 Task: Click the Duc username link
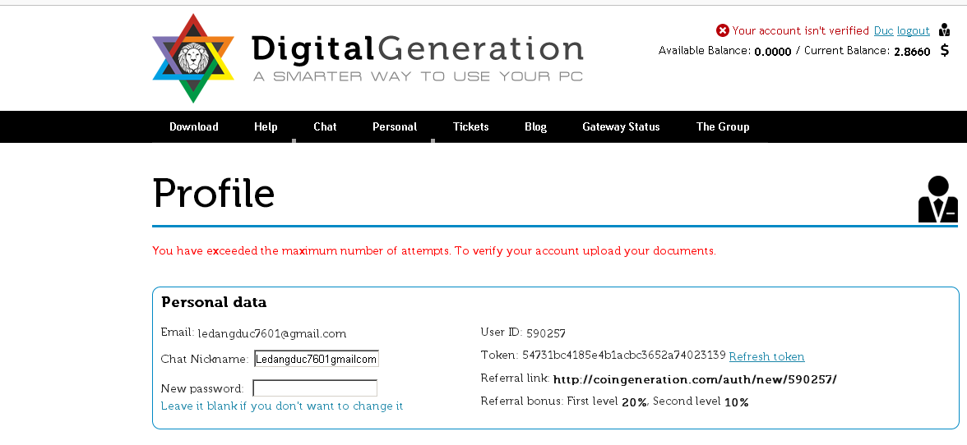(x=883, y=31)
